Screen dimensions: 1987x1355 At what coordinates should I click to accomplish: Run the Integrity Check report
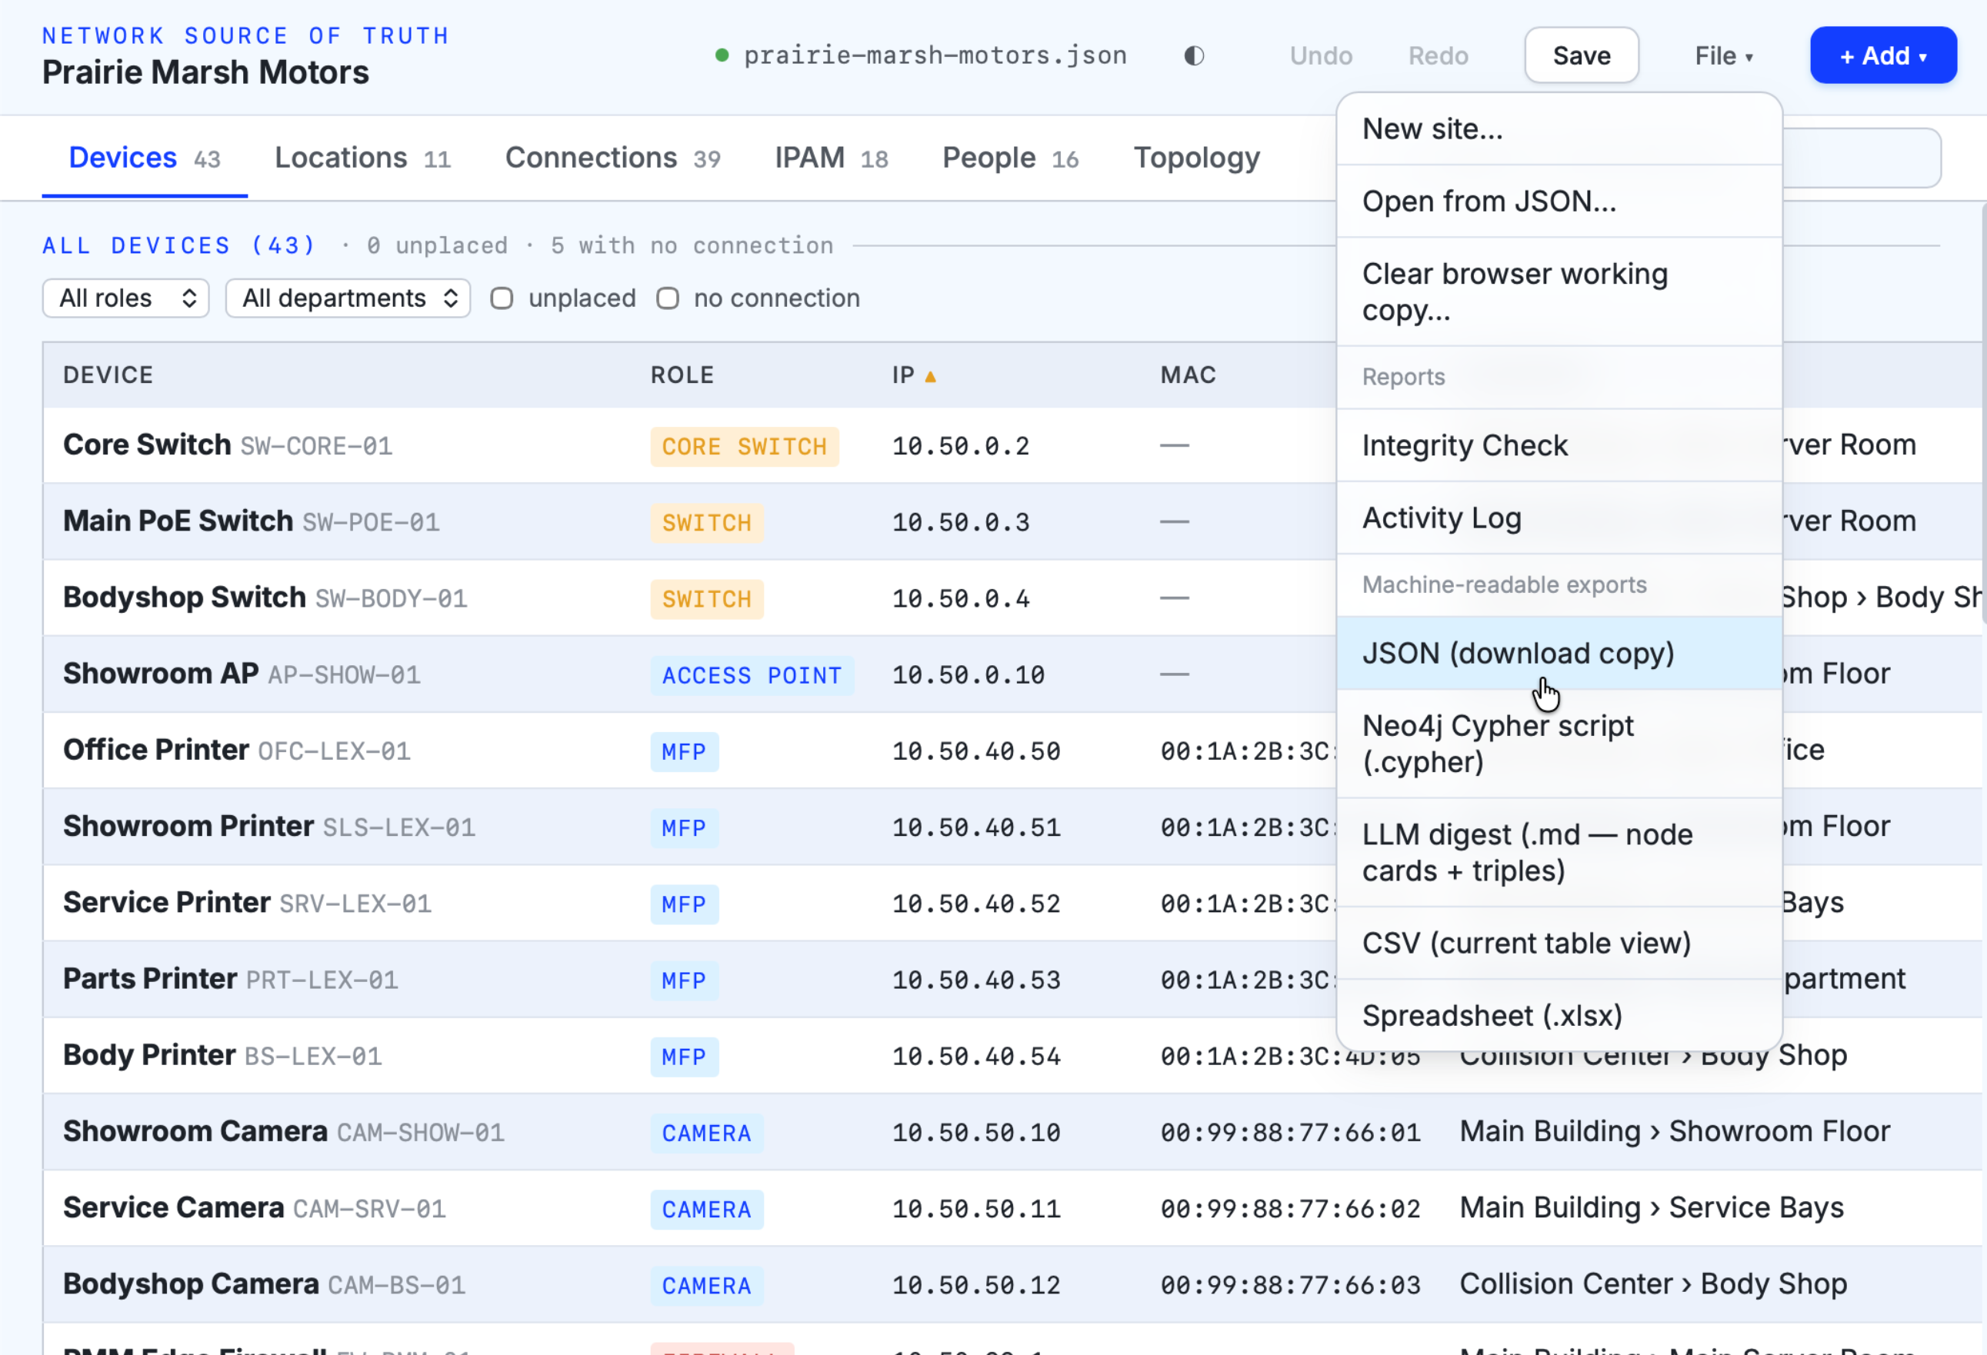pyautogui.click(x=1559, y=446)
